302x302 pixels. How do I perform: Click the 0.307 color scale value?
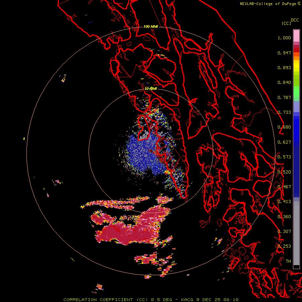tap(284, 232)
